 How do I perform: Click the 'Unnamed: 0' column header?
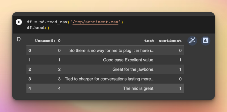click(48, 41)
